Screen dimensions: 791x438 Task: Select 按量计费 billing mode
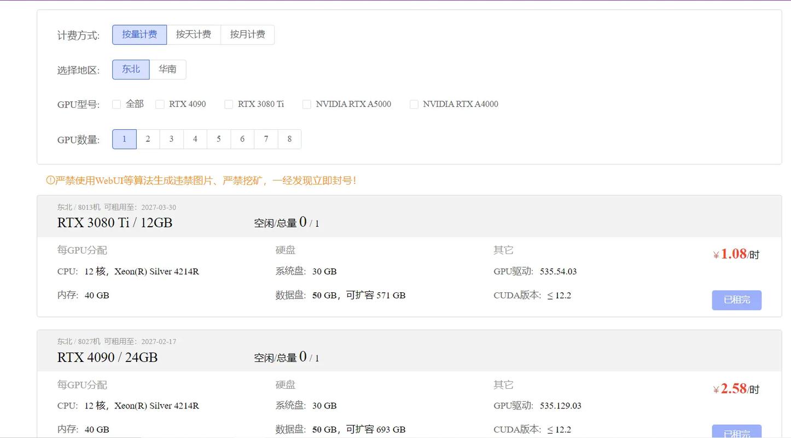139,34
